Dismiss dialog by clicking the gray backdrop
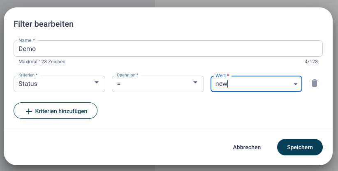Viewport: 338px width, 171px height. point(168,3)
